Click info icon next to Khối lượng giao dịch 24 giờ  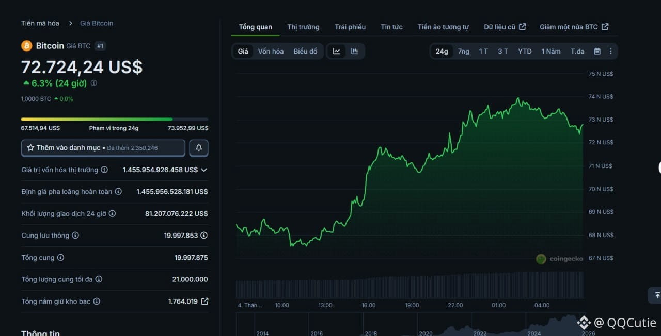pyautogui.click(x=112, y=213)
